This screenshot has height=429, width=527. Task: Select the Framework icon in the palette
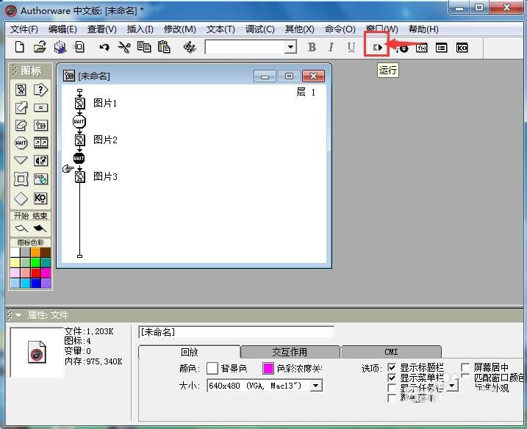coord(21,179)
